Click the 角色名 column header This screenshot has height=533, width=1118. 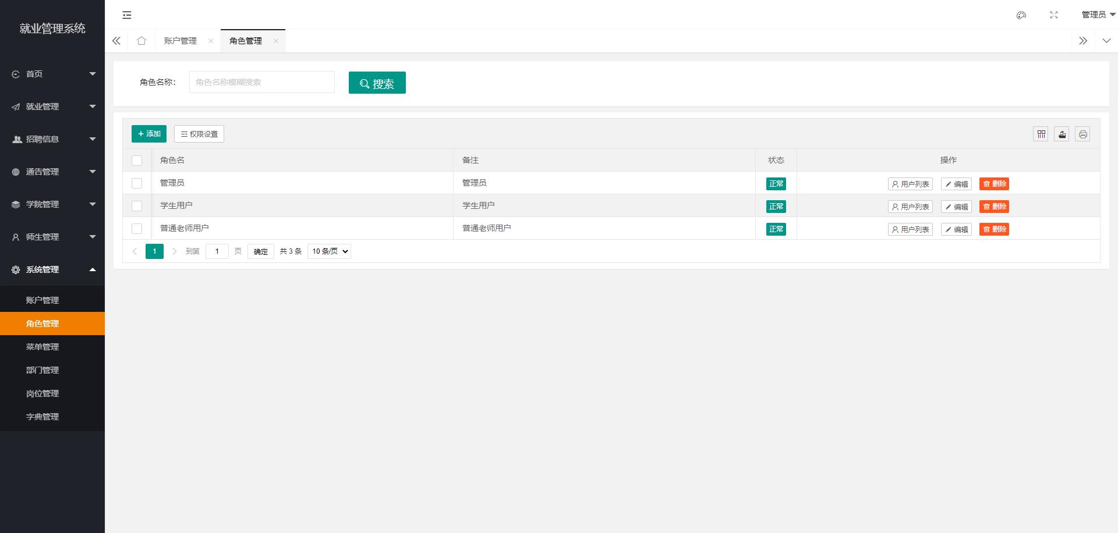coord(302,160)
